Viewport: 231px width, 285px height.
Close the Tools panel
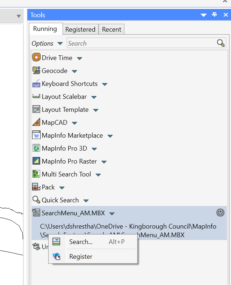coord(226,15)
